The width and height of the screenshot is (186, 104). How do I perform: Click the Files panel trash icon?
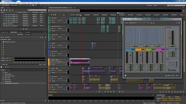click(13, 10)
